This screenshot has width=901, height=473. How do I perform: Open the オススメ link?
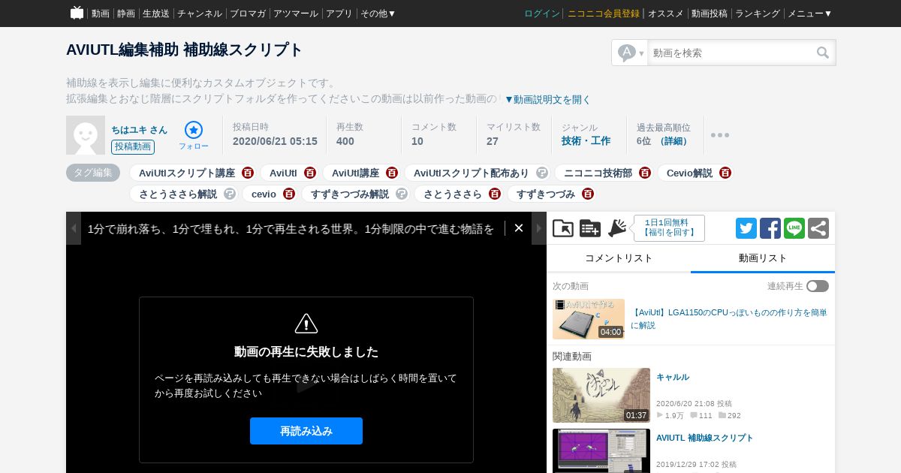(x=666, y=14)
